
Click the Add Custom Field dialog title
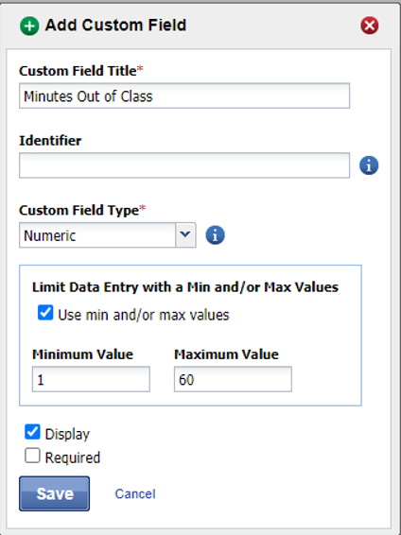click(115, 26)
